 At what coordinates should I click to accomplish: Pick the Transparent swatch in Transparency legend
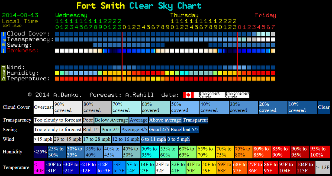pos(195,120)
